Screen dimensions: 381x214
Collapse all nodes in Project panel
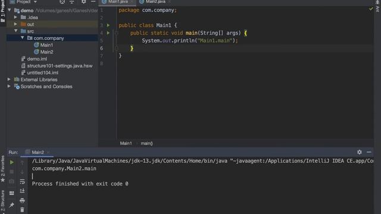tap(71, 2)
